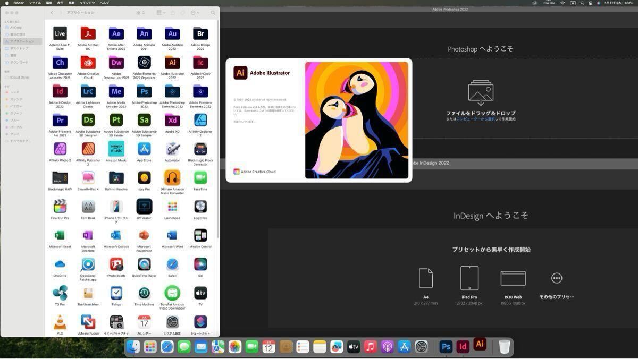Select AirDrop in Finder sidebar
The image size is (638, 359).
coord(22,28)
